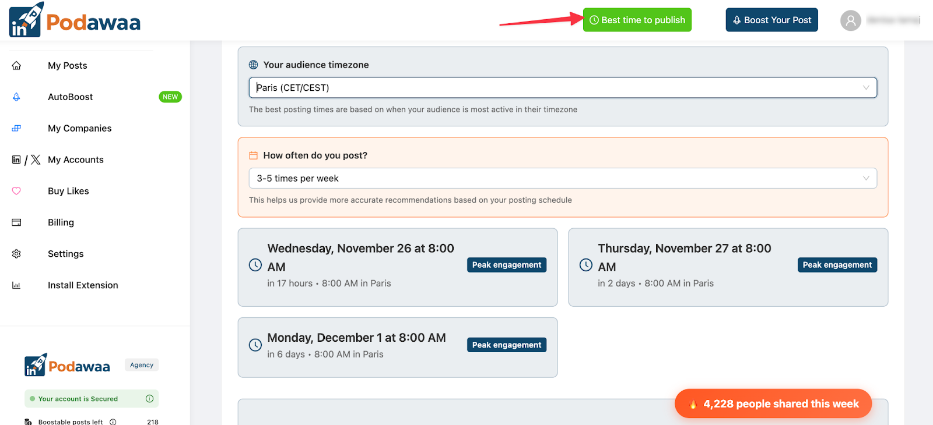Select the My Posts home icon
Screen dimensions: 933x425
[x=16, y=65]
